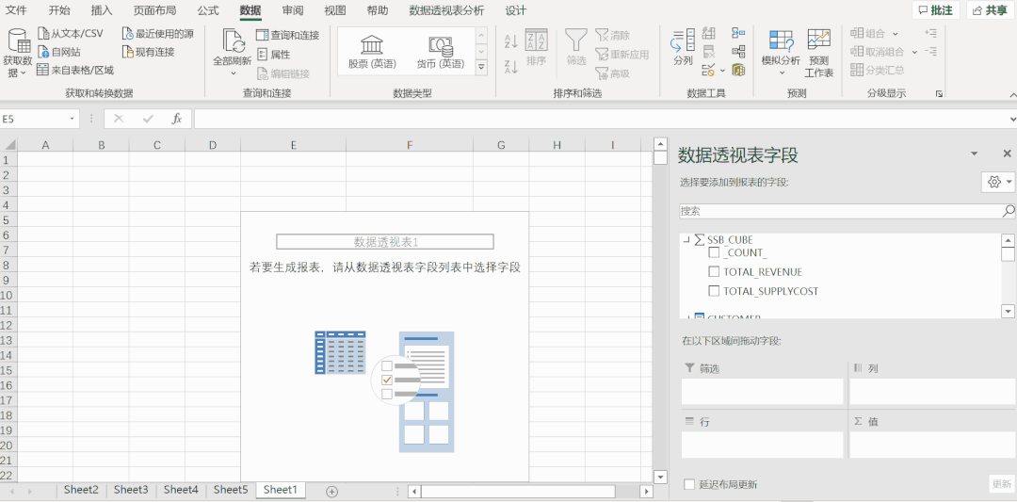Clear the filter (清除)
Viewport: 1017px width, 502px height.
pos(613,35)
